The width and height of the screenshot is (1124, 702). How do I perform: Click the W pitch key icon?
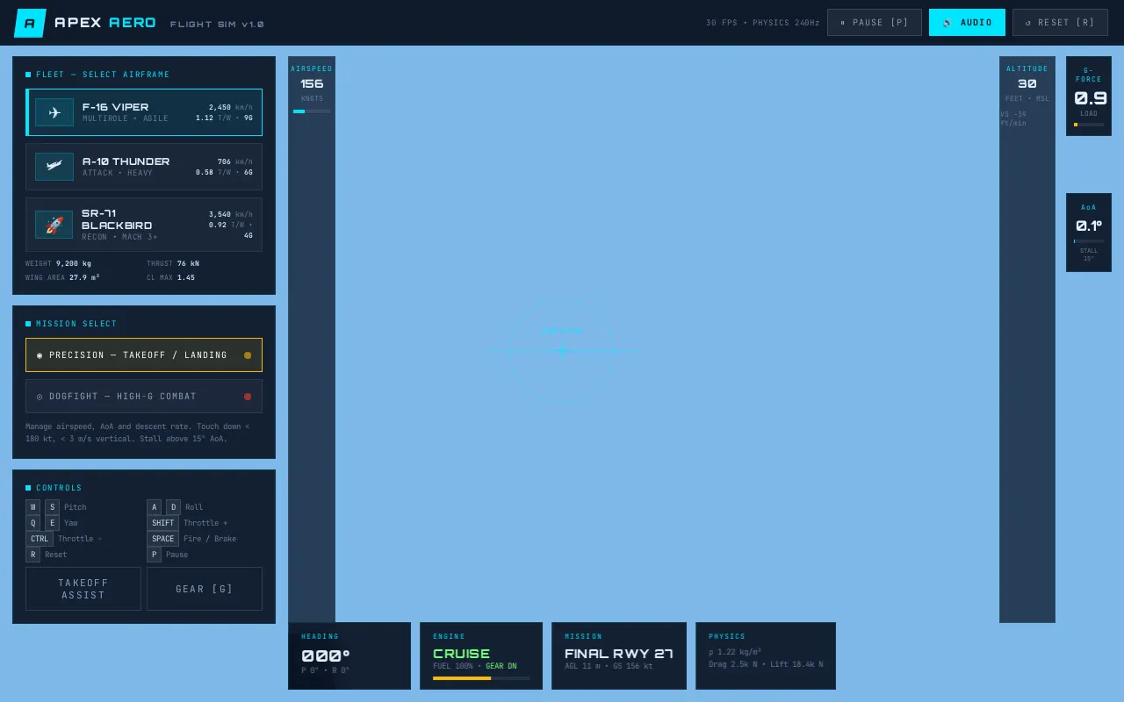[x=32, y=507]
